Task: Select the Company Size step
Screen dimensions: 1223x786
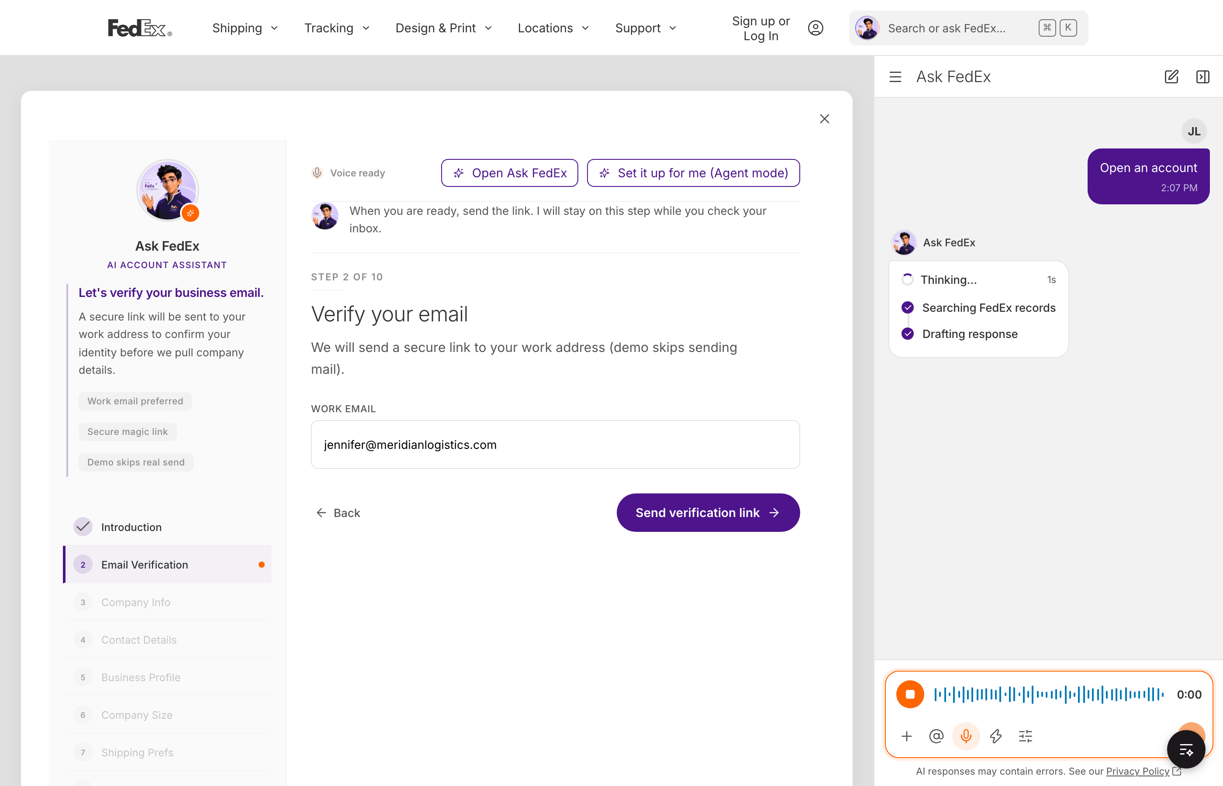Action: pos(167,714)
